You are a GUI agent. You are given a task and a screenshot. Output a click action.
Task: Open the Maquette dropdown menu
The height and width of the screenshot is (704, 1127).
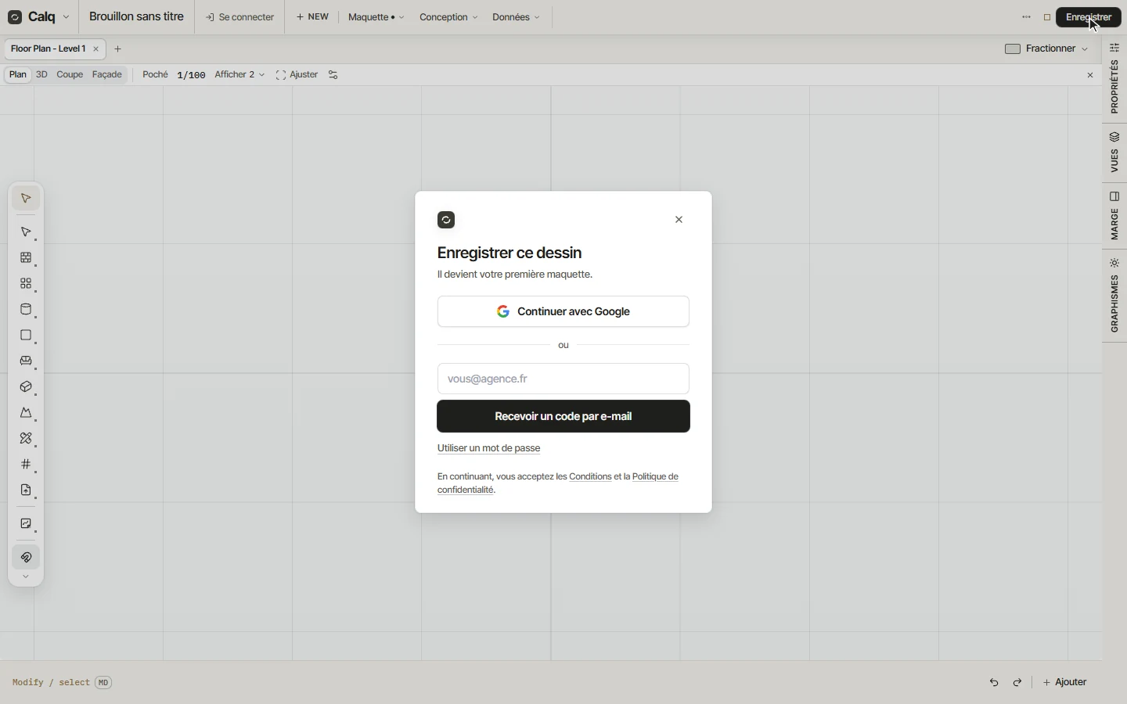(x=376, y=17)
